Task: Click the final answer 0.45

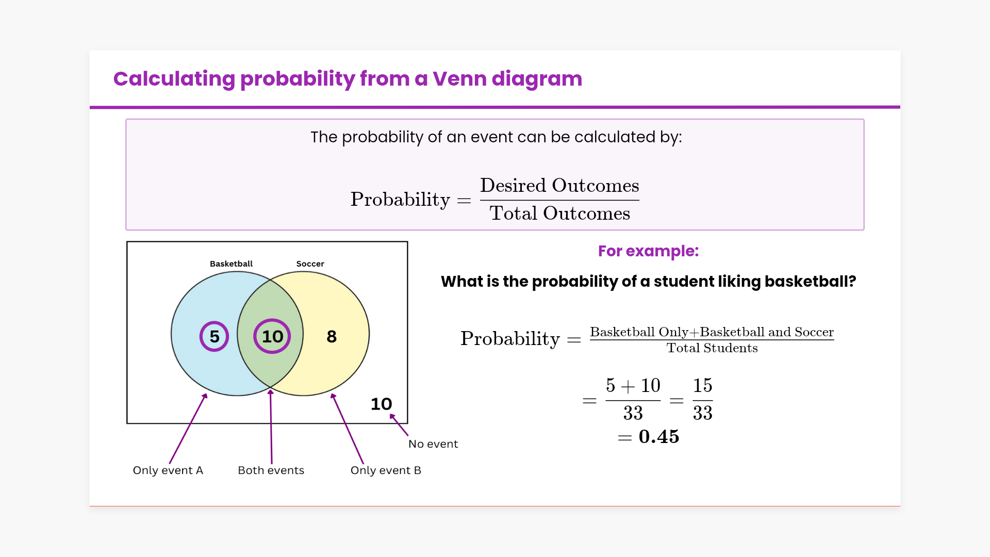Action: (658, 437)
